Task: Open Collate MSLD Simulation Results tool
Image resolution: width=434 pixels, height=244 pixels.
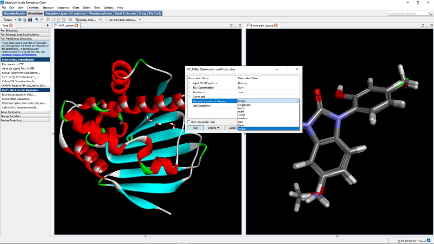Action: 20,108
